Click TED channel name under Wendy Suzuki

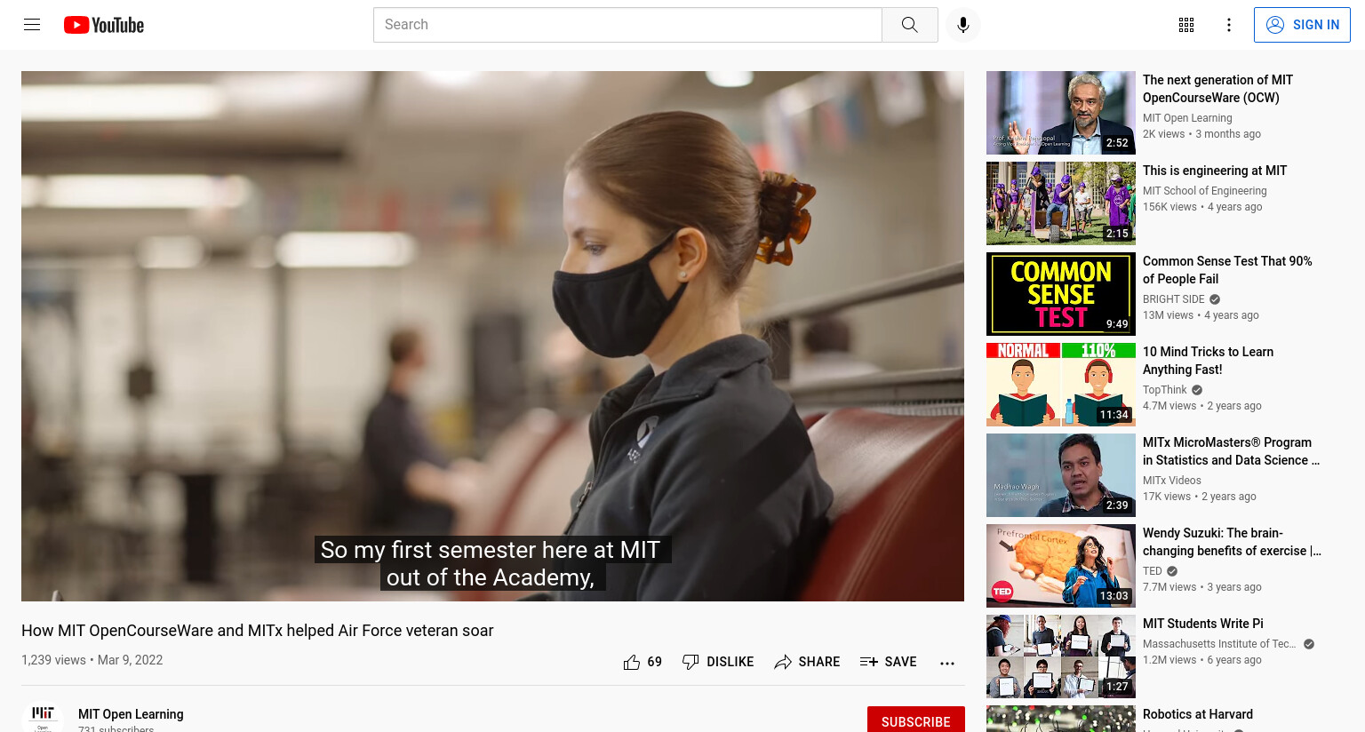click(x=1153, y=571)
